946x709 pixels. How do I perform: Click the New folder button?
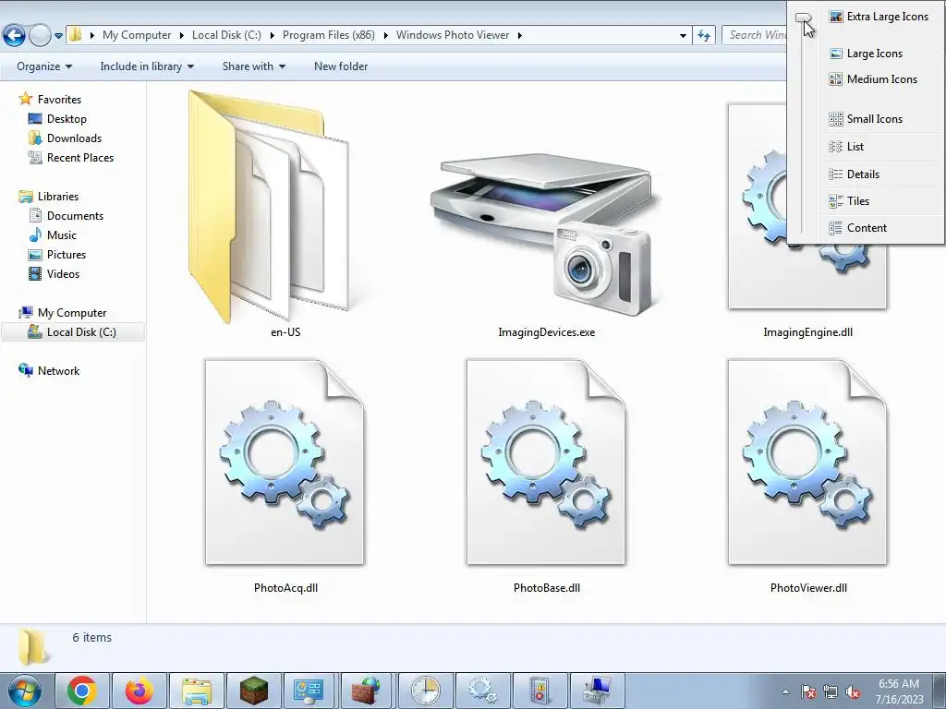point(341,66)
